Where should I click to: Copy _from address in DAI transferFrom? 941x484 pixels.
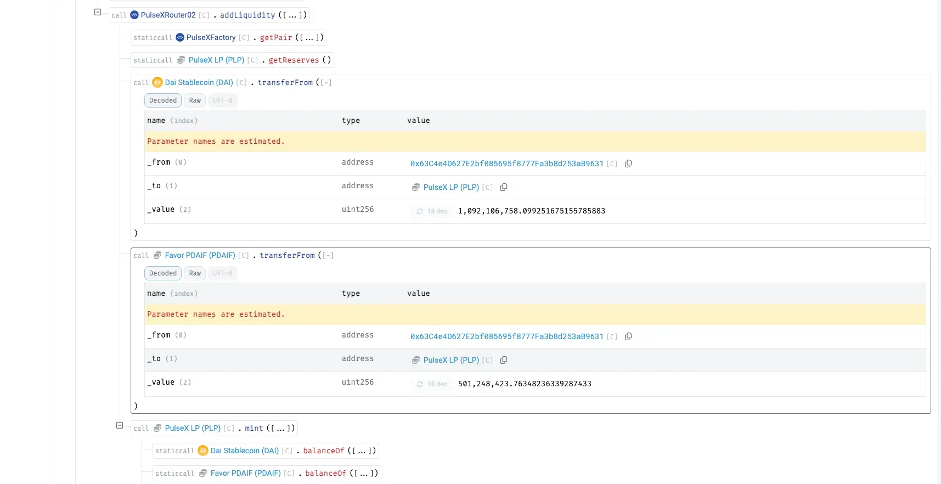[x=628, y=164]
